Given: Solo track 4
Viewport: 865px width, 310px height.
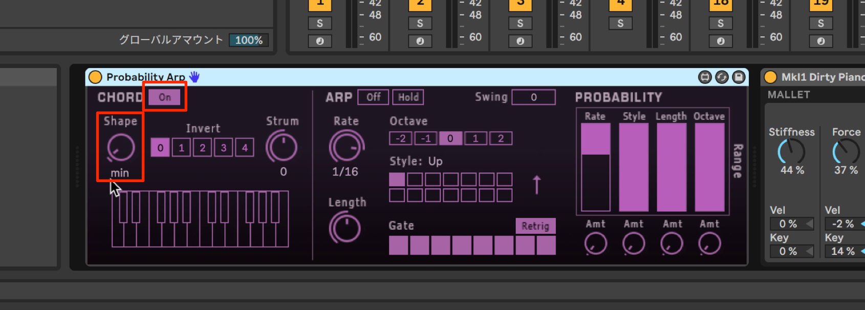Looking at the screenshot, I should point(620,23).
